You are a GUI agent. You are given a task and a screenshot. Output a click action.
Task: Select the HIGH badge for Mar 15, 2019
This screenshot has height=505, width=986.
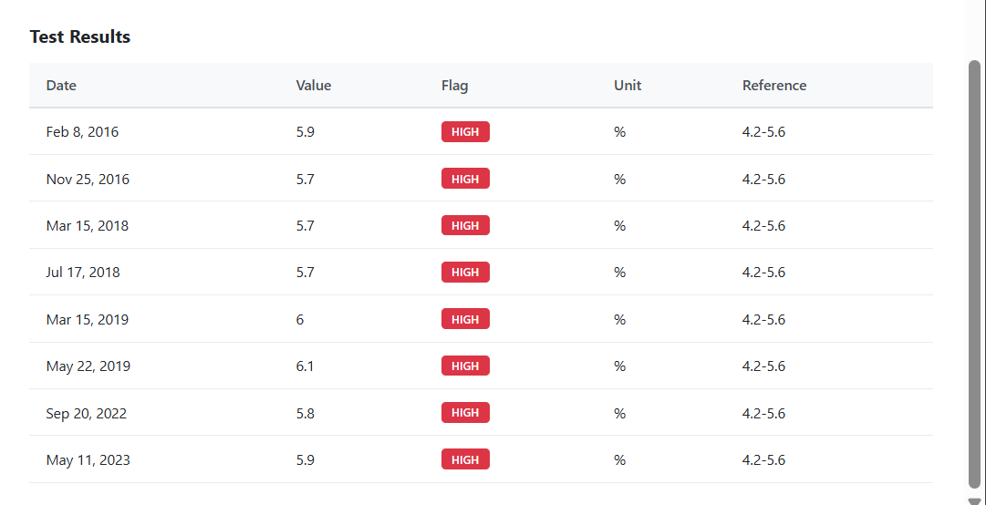pyautogui.click(x=465, y=319)
